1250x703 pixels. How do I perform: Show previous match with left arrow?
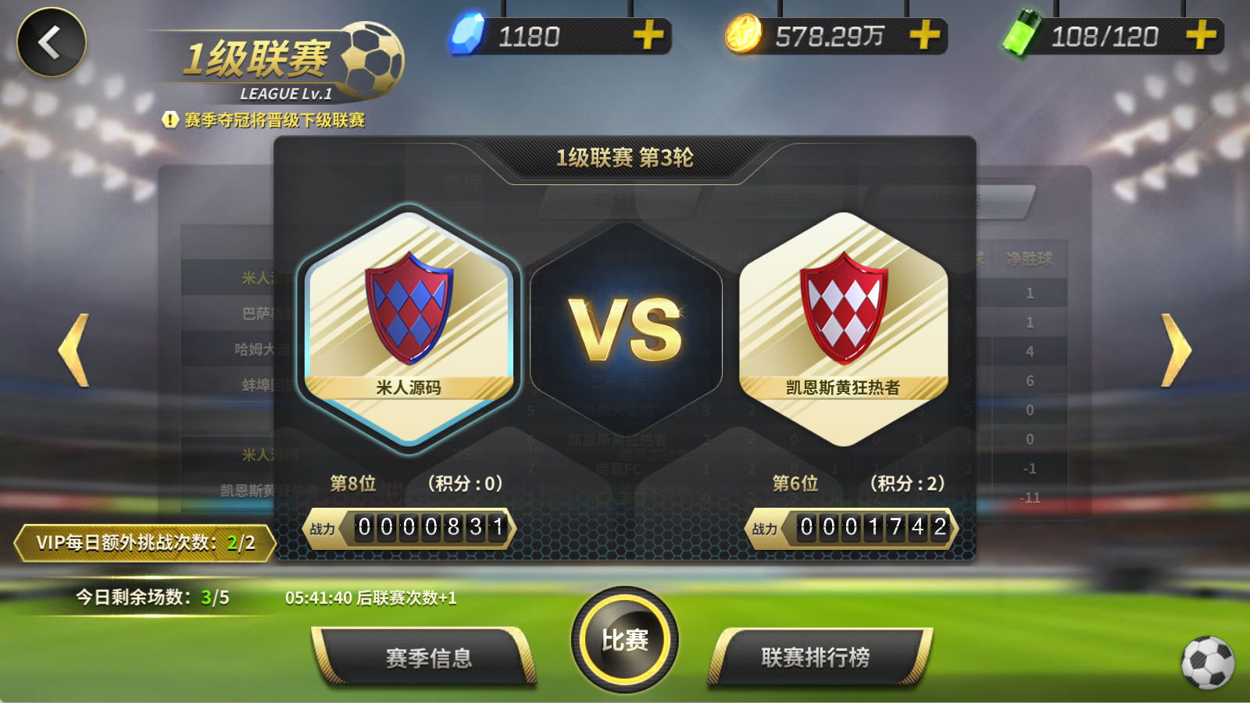point(74,350)
